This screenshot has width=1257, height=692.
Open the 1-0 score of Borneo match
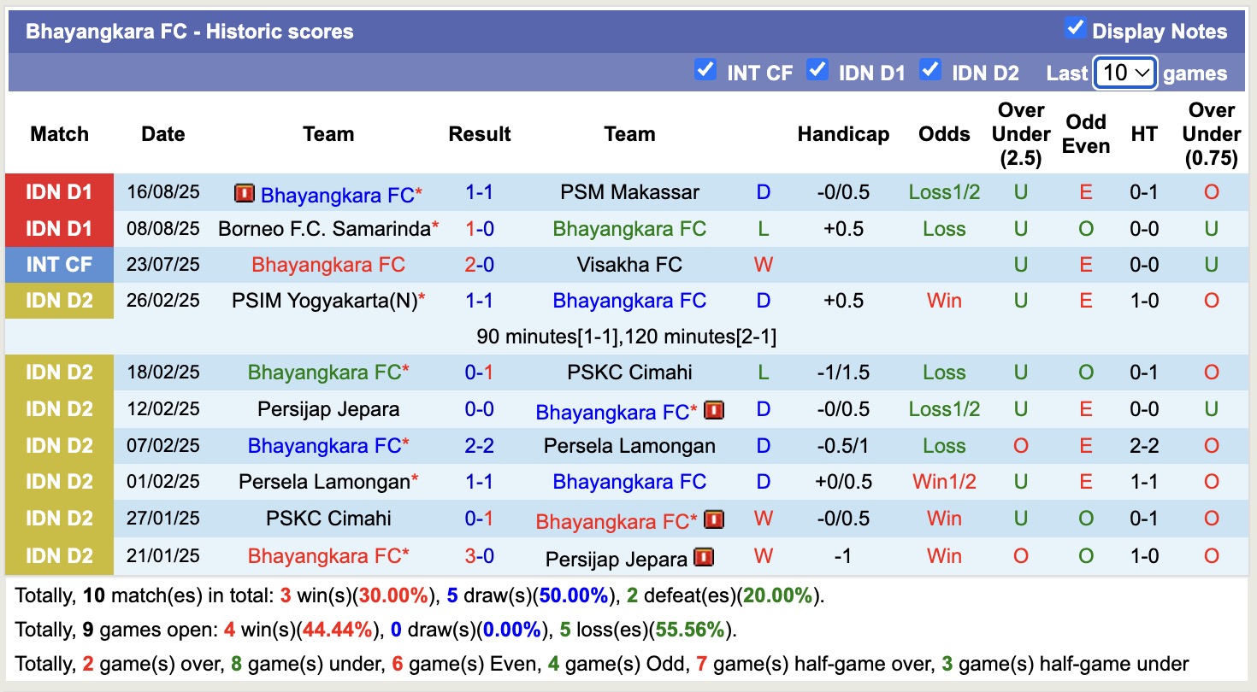479,228
